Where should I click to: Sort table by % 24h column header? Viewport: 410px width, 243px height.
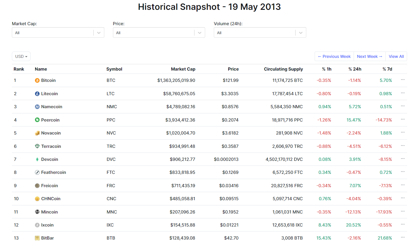pyautogui.click(x=355, y=69)
